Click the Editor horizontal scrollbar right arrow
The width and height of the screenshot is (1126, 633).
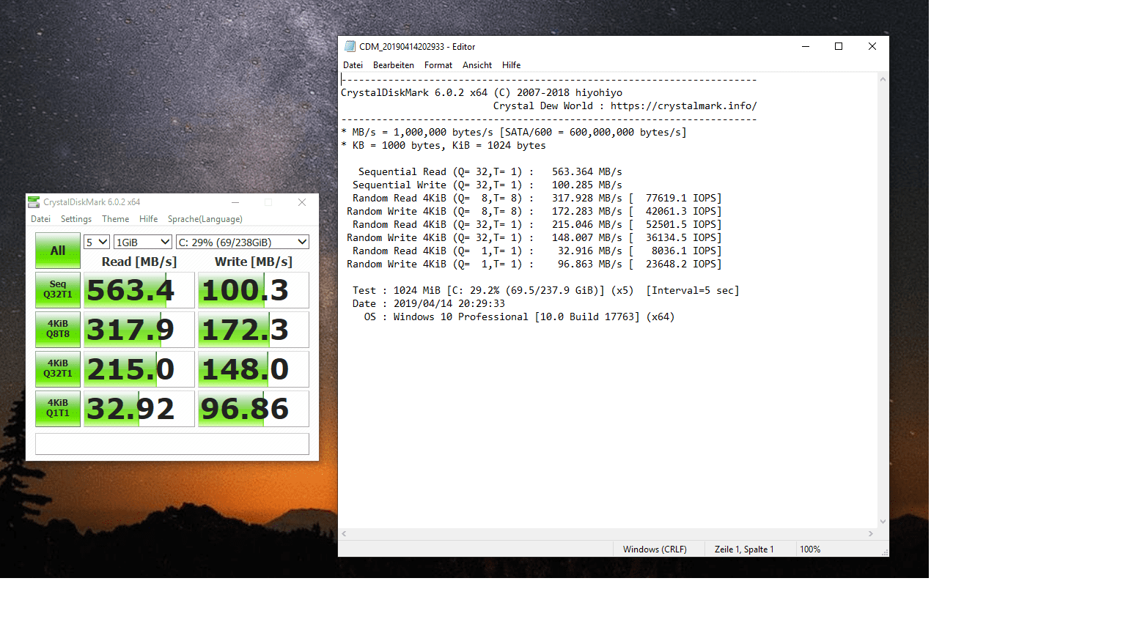click(871, 534)
